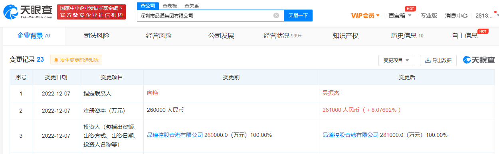Select the 自主信息 tab

[x=465, y=36]
